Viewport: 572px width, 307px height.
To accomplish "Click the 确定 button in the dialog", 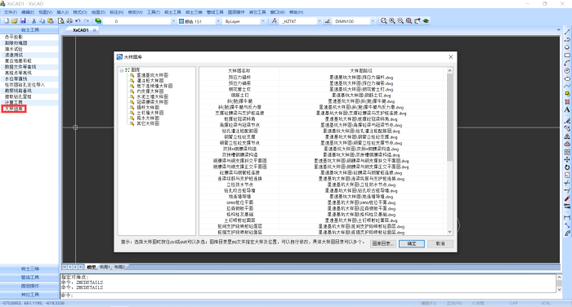I will [x=412, y=243].
